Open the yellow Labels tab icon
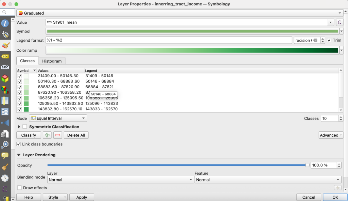This screenshot has height=201, width=348. tap(5, 56)
